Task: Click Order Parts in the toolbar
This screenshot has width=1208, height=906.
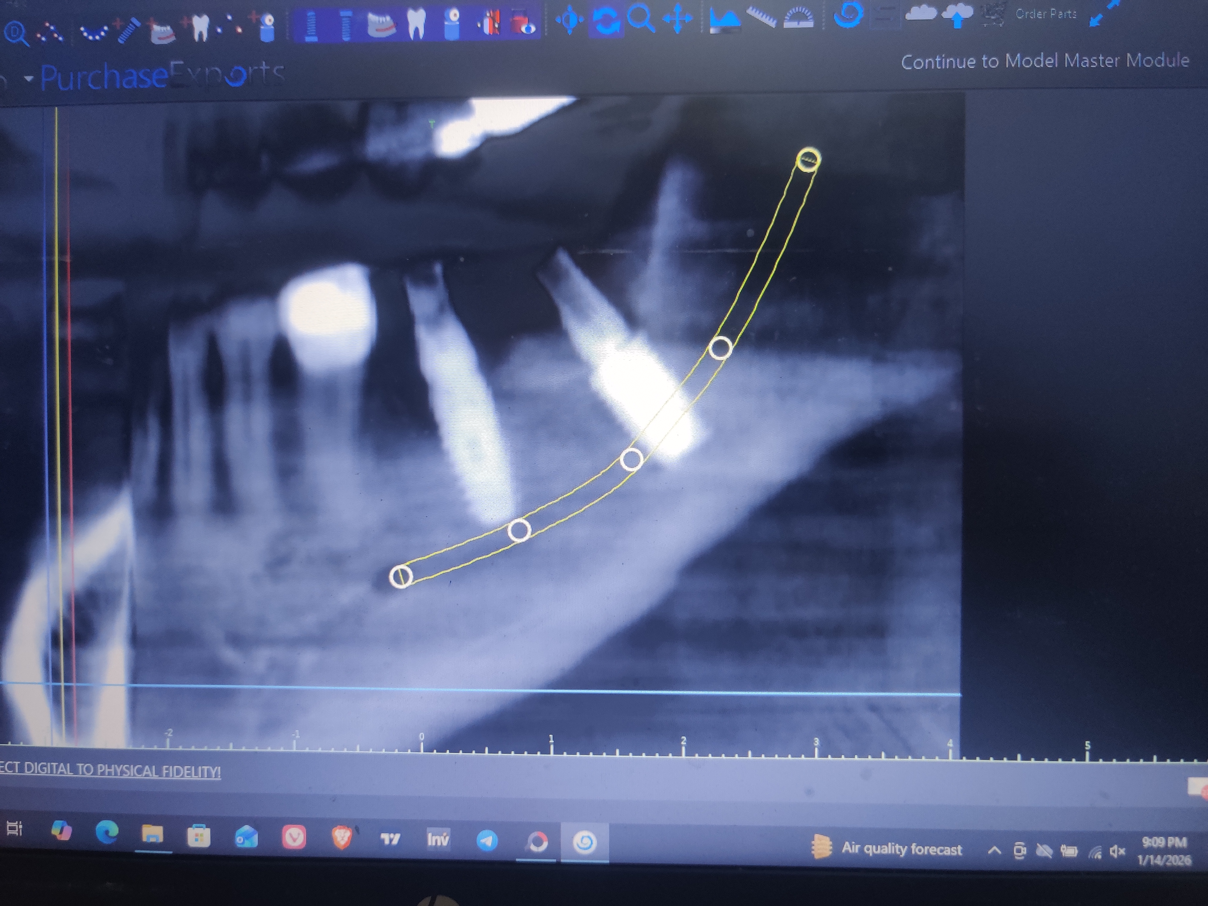Action: click(1046, 14)
